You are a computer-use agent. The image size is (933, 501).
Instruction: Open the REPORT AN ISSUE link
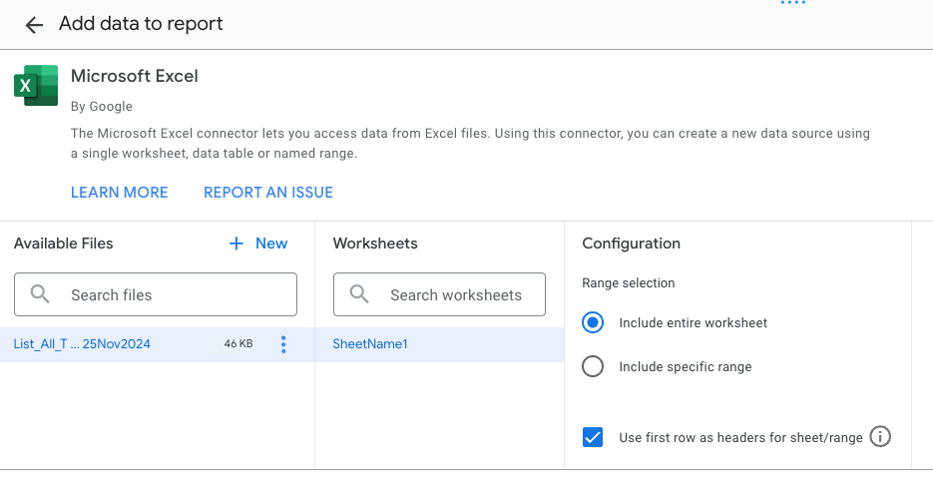268,193
